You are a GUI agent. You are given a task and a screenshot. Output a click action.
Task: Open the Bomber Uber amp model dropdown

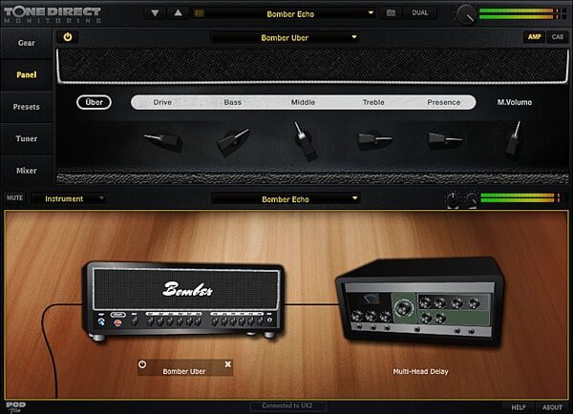pos(285,37)
